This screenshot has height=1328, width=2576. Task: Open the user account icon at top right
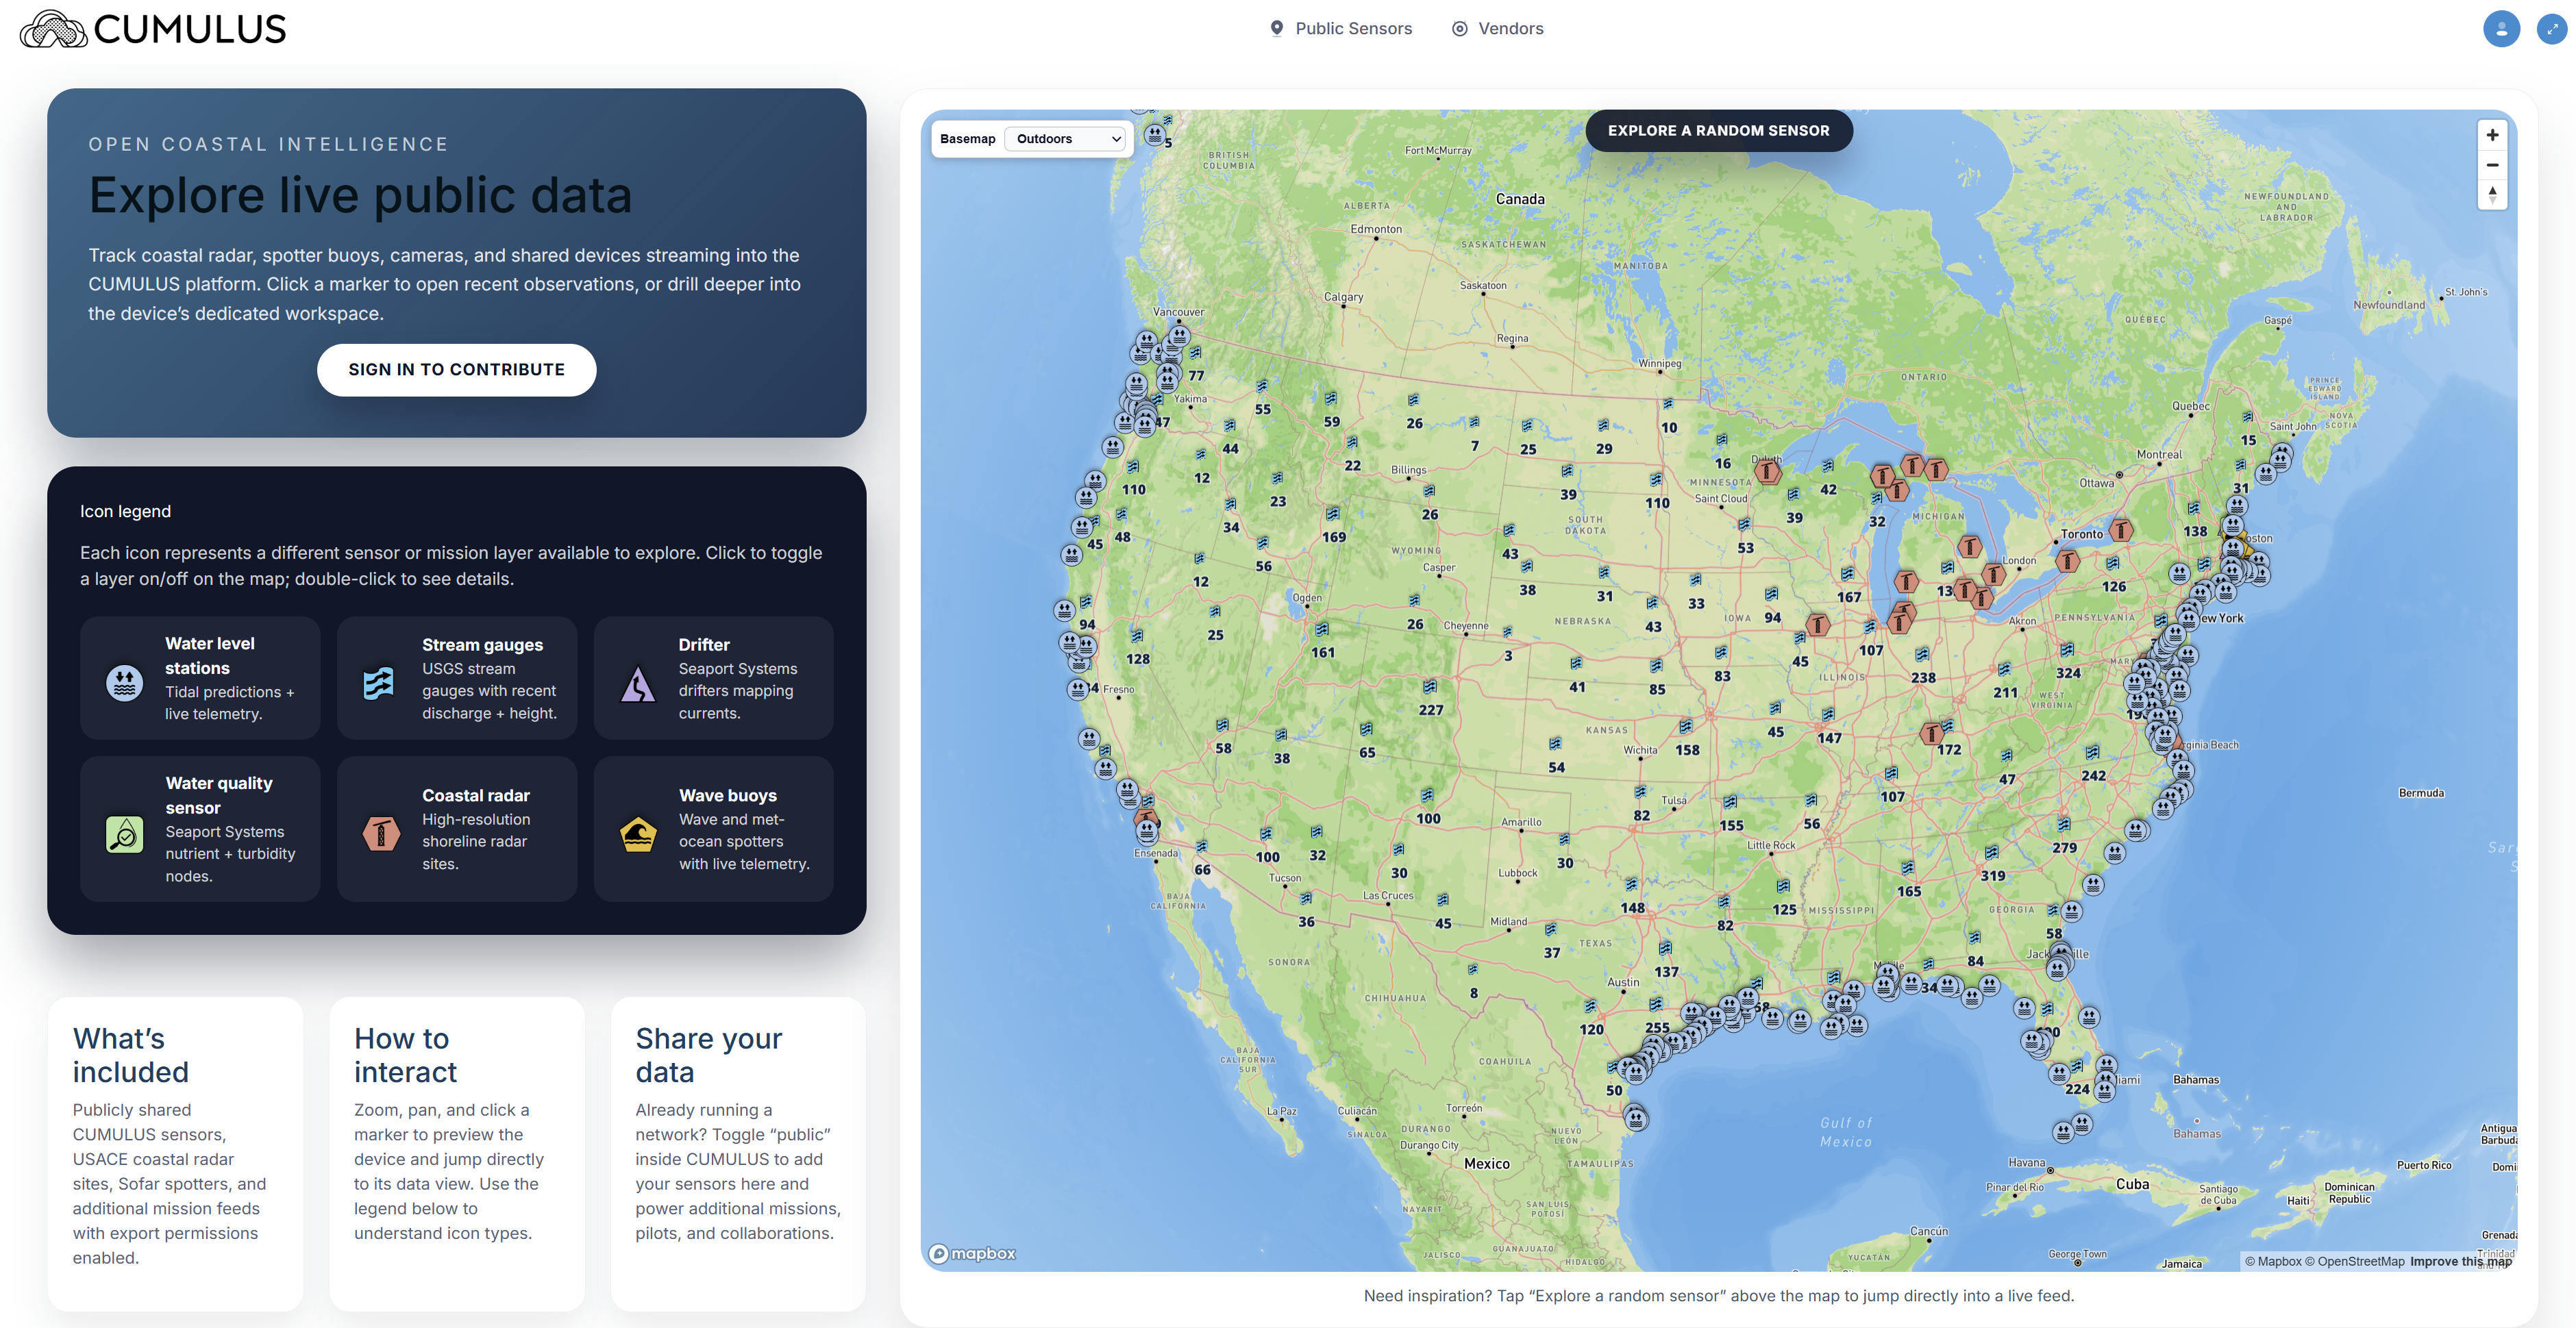tap(2503, 28)
